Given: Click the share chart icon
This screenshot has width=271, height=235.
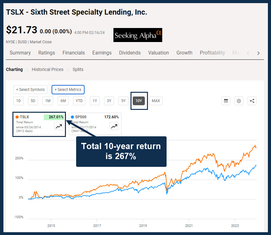Looking at the screenshot, I should click(x=252, y=101).
